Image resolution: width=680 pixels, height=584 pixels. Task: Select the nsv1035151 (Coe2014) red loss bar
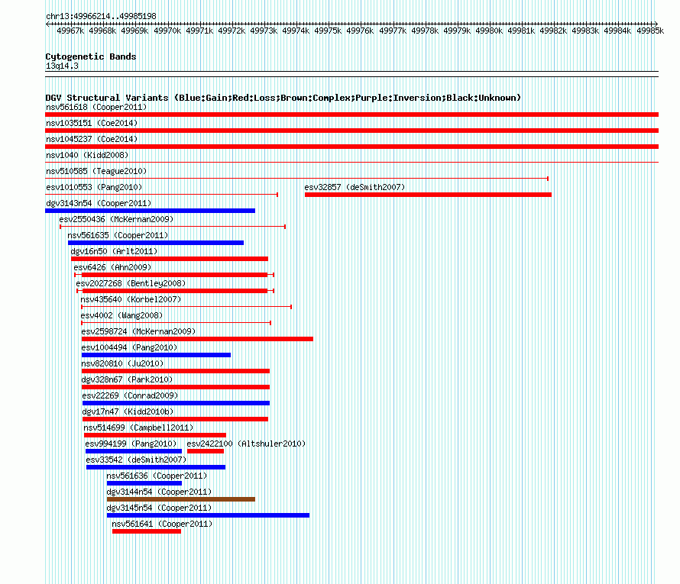(351, 131)
